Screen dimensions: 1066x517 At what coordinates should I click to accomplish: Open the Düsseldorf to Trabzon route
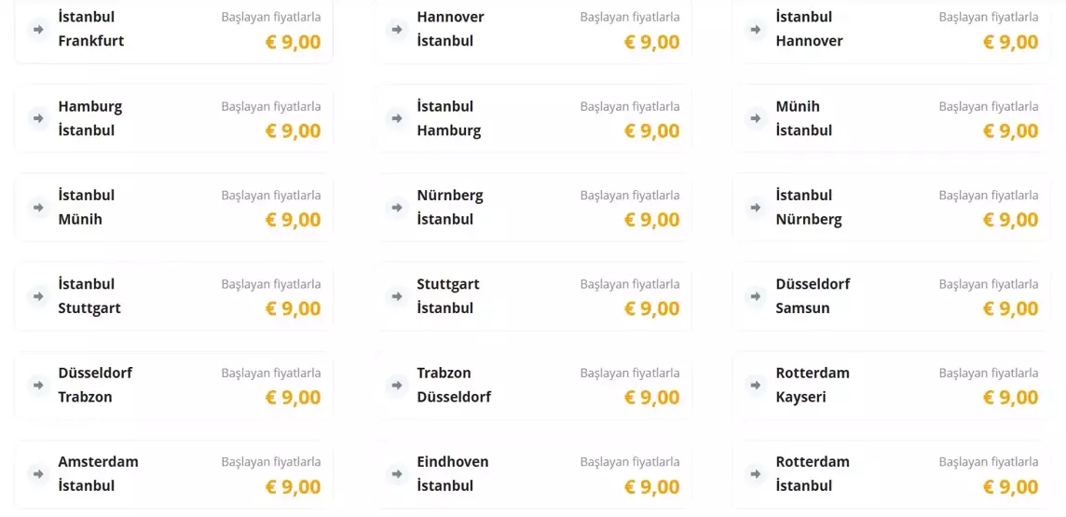tap(173, 385)
